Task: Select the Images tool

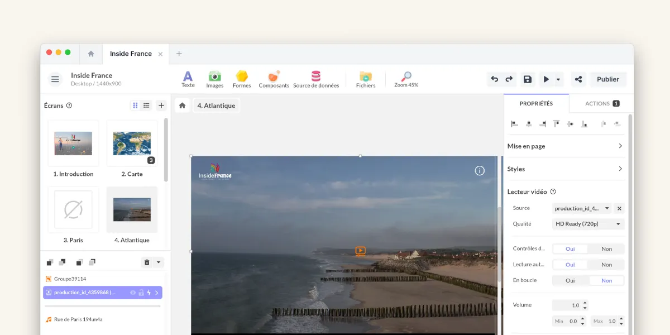Action: pyautogui.click(x=214, y=78)
